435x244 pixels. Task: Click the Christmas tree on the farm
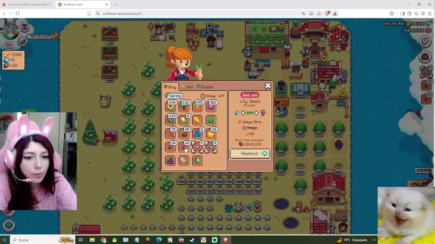[x=90, y=131]
